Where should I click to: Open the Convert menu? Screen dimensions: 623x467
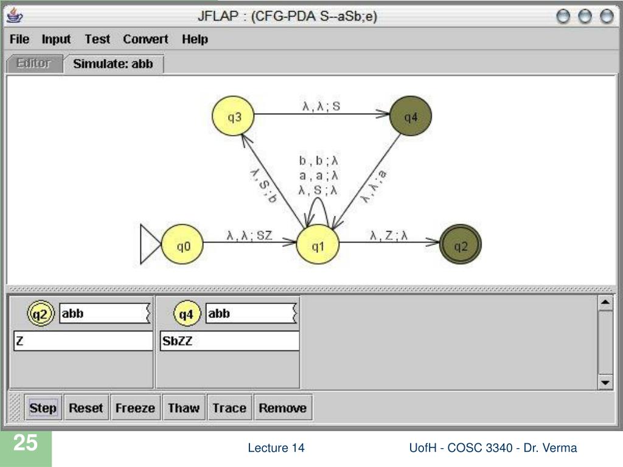145,40
